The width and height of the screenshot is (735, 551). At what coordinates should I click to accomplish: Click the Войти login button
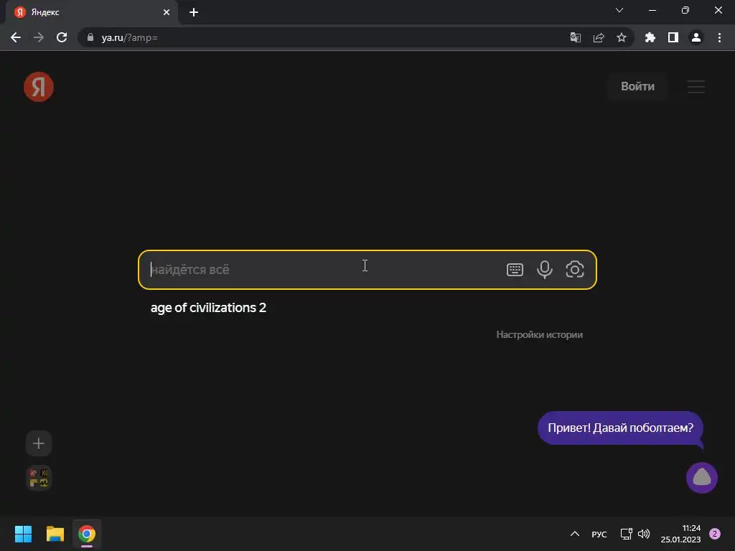coord(637,86)
